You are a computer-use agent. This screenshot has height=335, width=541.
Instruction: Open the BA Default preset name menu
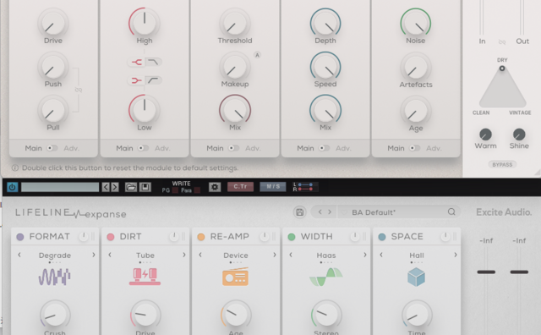click(x=374, y=212)
